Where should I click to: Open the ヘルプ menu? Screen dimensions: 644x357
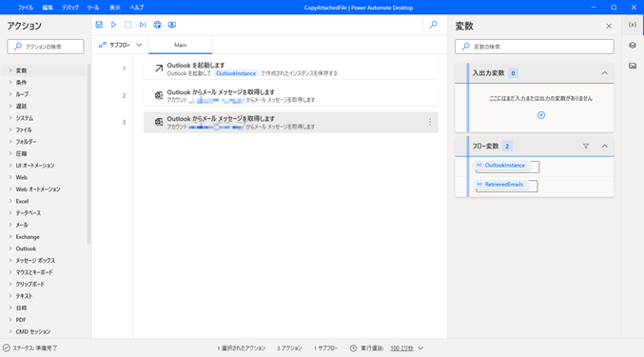tap(137, 8)
